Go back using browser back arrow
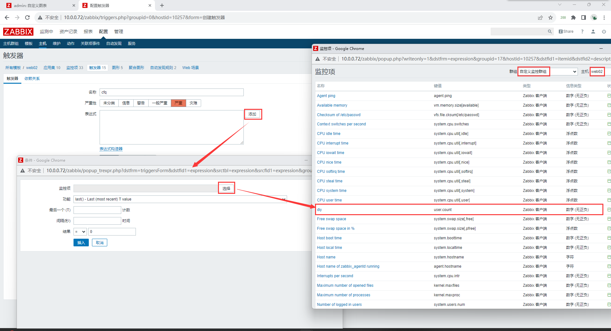Image resolution: width=611 pixels, height=331 pixels. click(7, 18)
